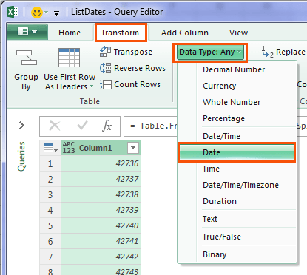The height and width of the screenshot is (275, 307).
Task: Switch to the Home tab
Action: click(x=70, y=33)
